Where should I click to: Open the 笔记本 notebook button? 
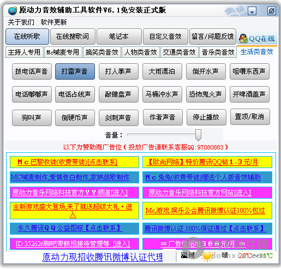119,37
